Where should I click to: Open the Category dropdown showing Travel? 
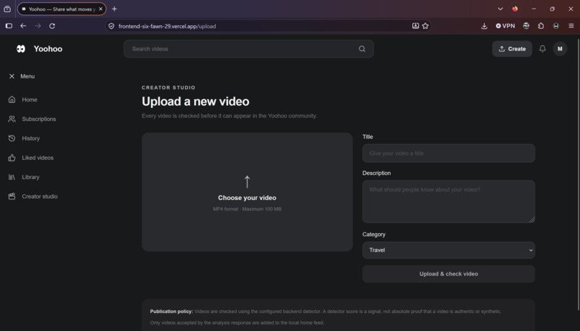click(x=449, y=250)
